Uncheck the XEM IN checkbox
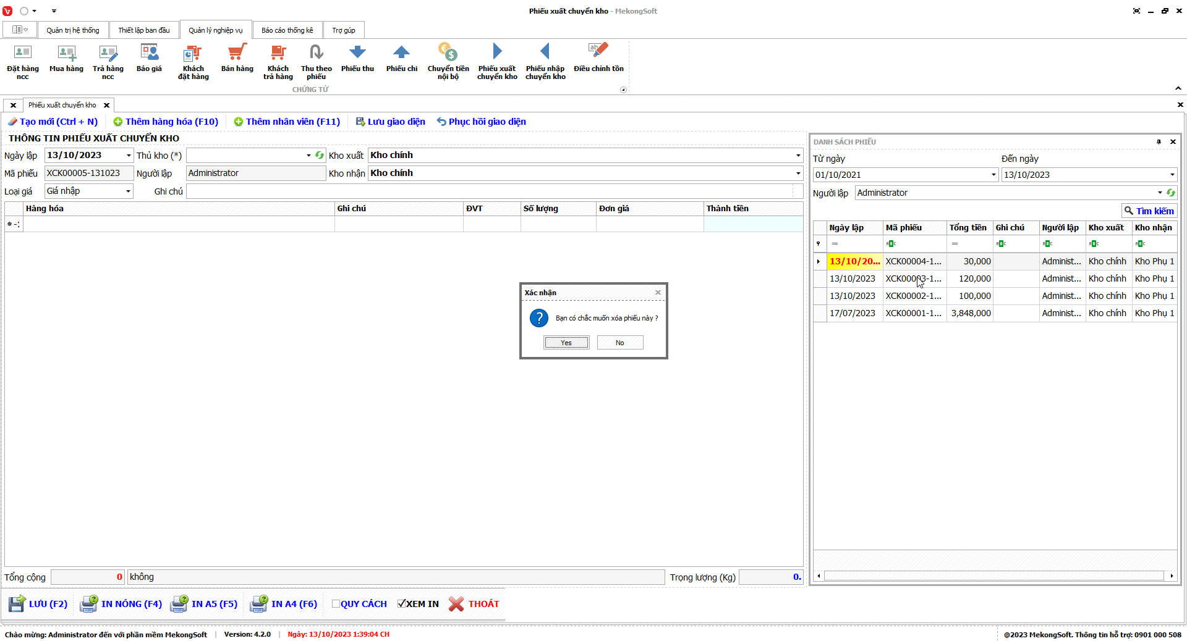The height and width of the screenshot is (641, 1187). pos(402,604)
